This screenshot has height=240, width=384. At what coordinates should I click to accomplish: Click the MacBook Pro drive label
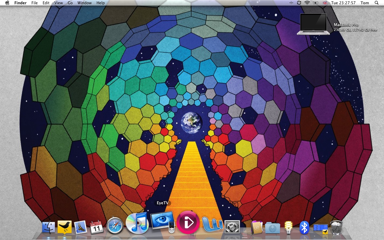[x=346, y=25]
